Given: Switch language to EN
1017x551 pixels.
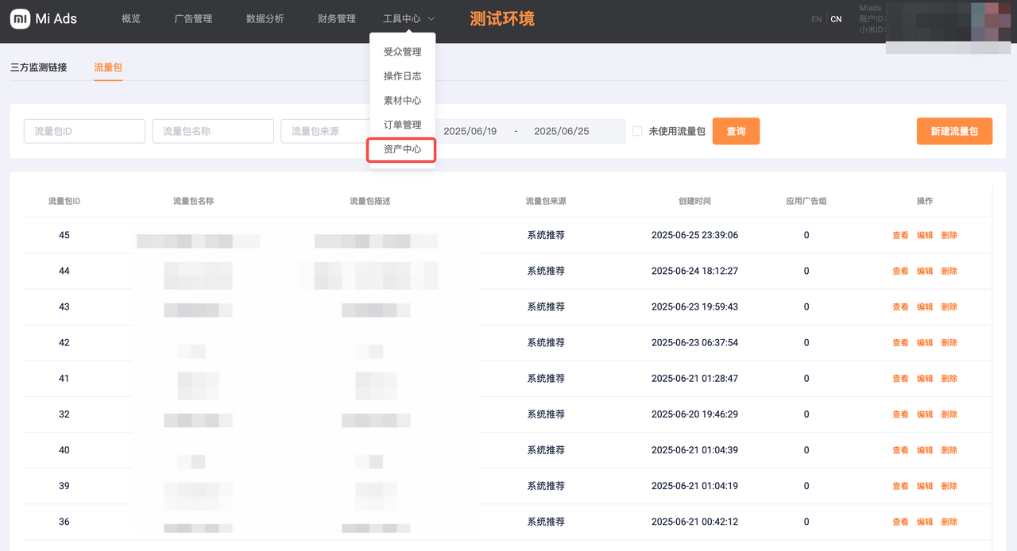Looking at the screenshot, I should 817,19.
